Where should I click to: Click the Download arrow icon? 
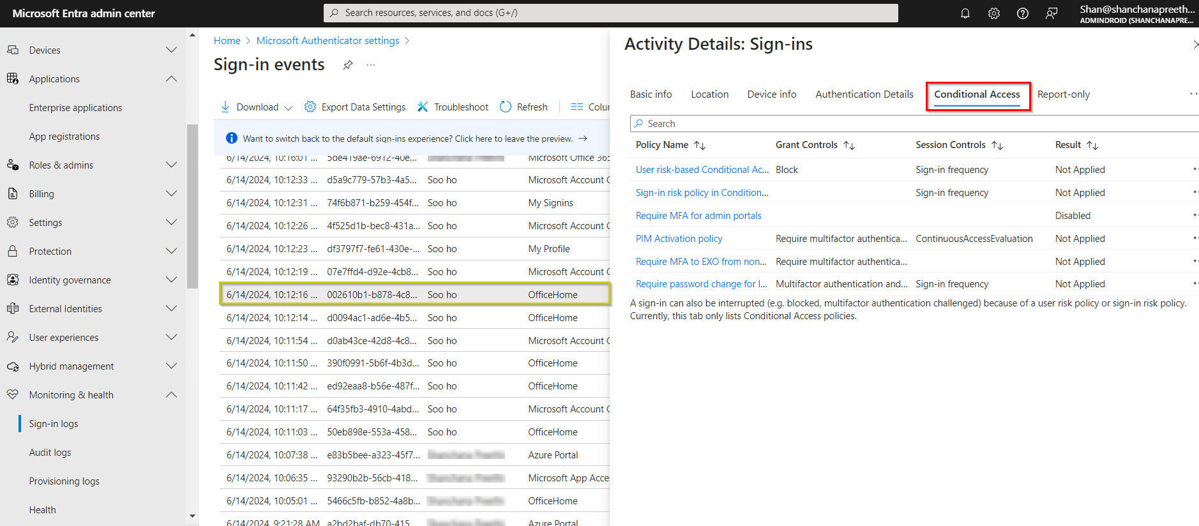coord(225,107)
